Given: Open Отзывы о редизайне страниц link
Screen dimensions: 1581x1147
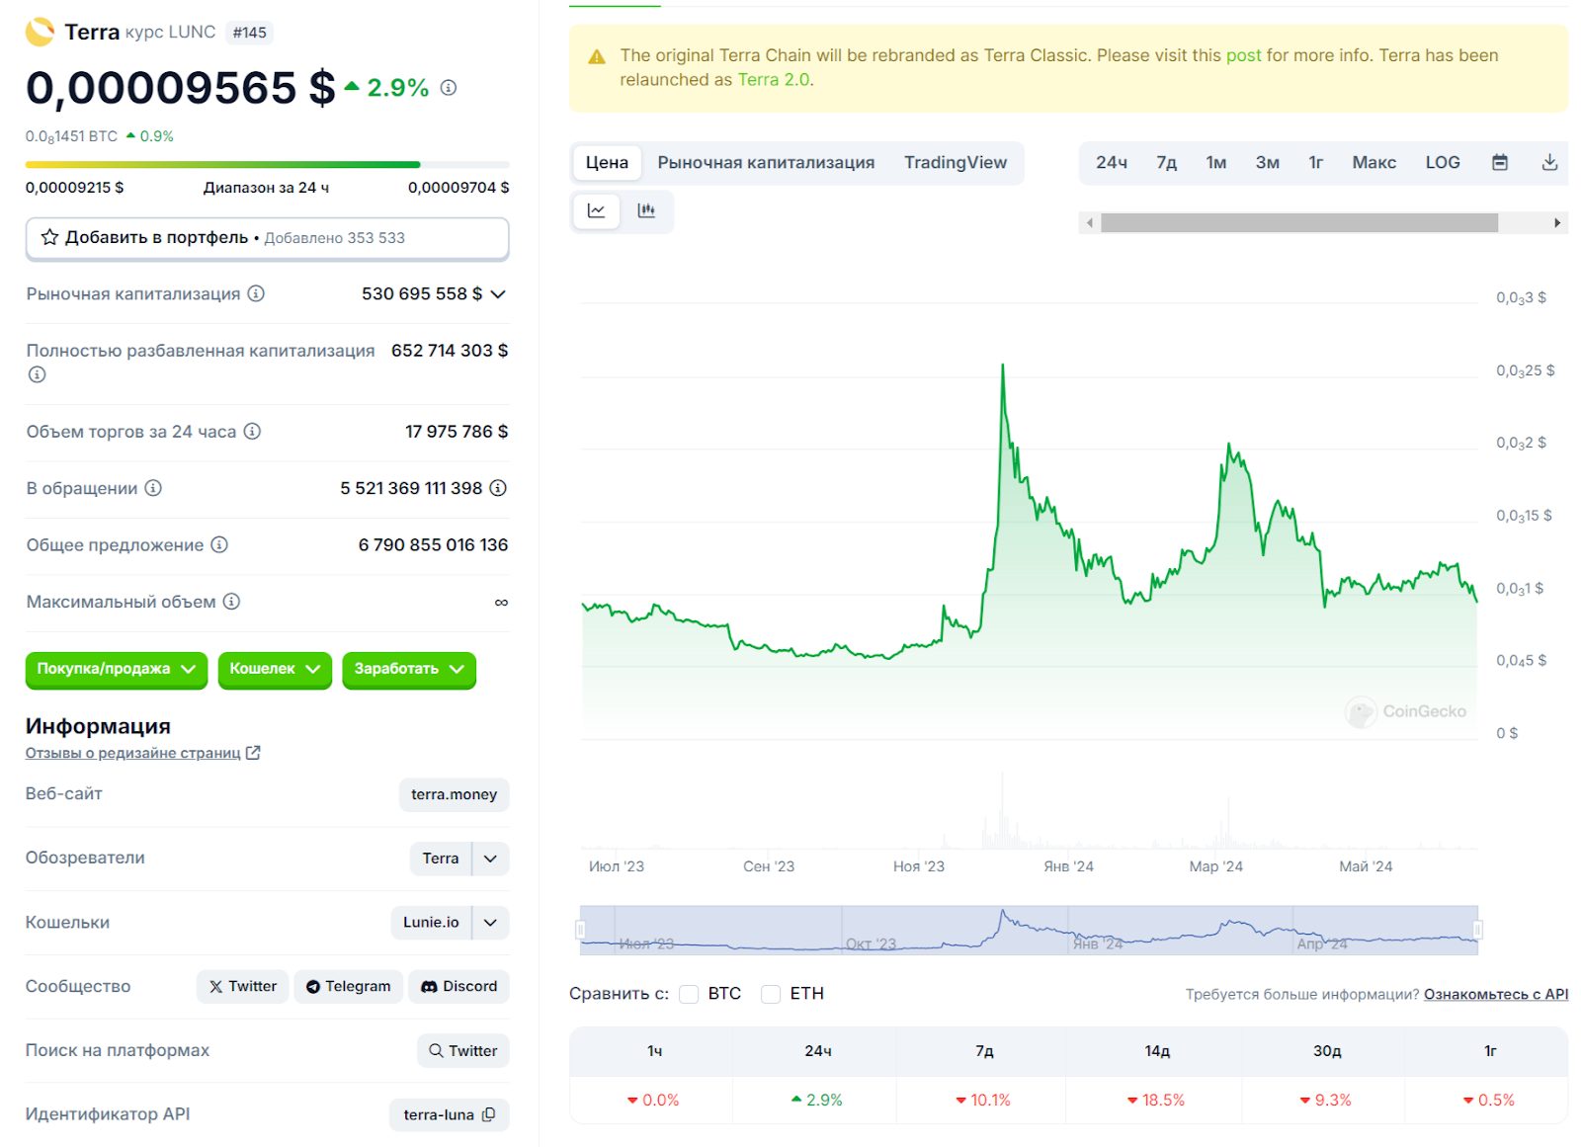Looking at the screenshot, I should point(133,753).
